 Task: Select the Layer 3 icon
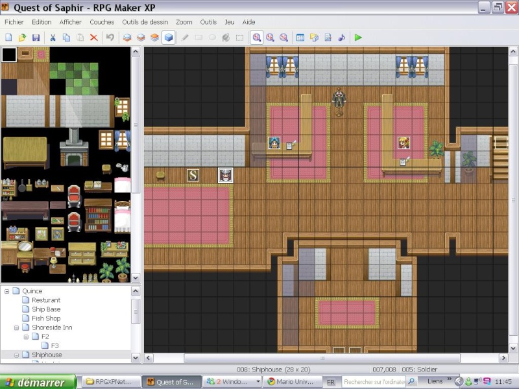click(154, 38)
